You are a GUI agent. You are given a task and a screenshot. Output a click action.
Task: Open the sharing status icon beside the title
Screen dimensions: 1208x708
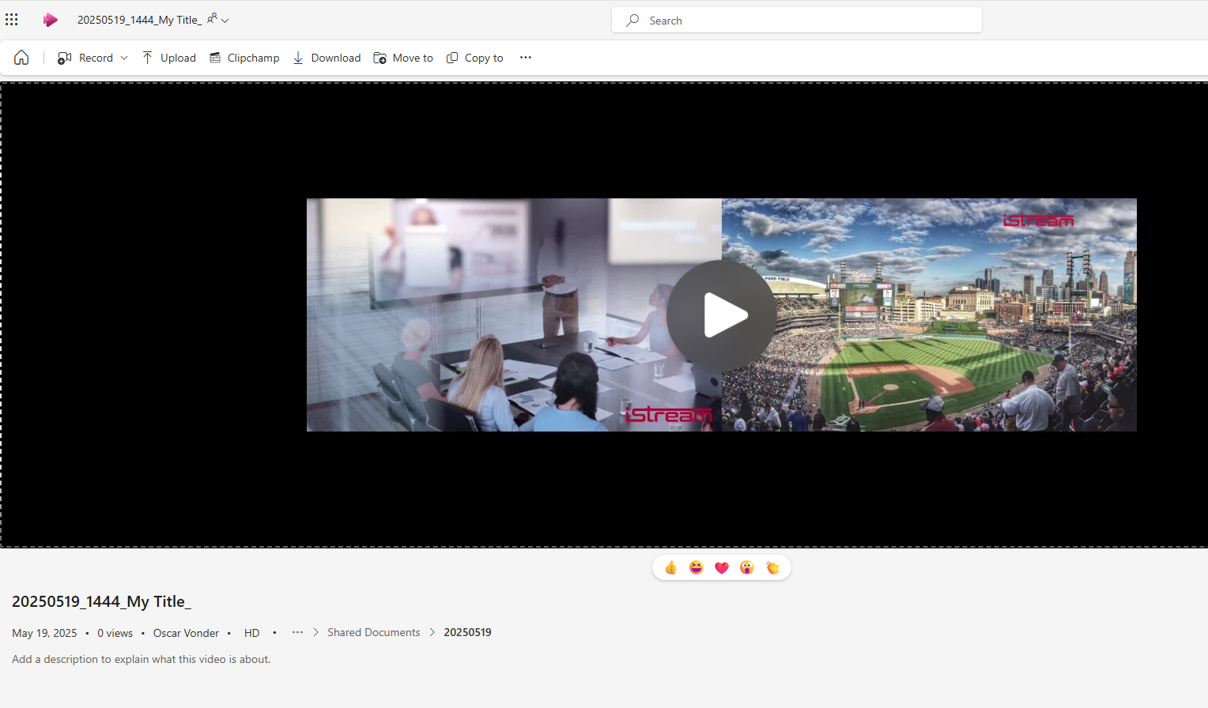click(212, 18)
